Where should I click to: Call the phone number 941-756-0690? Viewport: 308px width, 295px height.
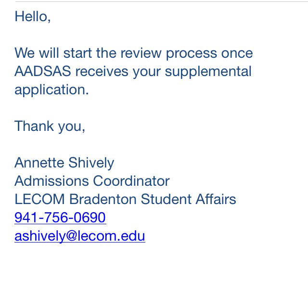coord(60,218)
